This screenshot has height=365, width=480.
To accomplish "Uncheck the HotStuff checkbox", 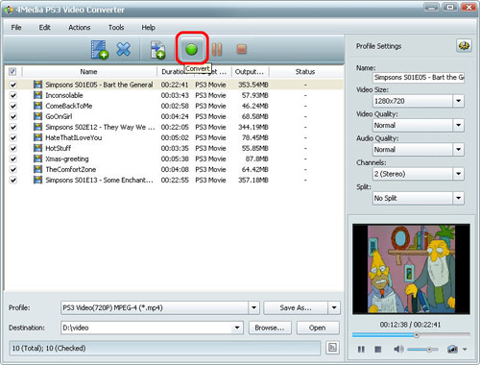I will tap(13, 148).
